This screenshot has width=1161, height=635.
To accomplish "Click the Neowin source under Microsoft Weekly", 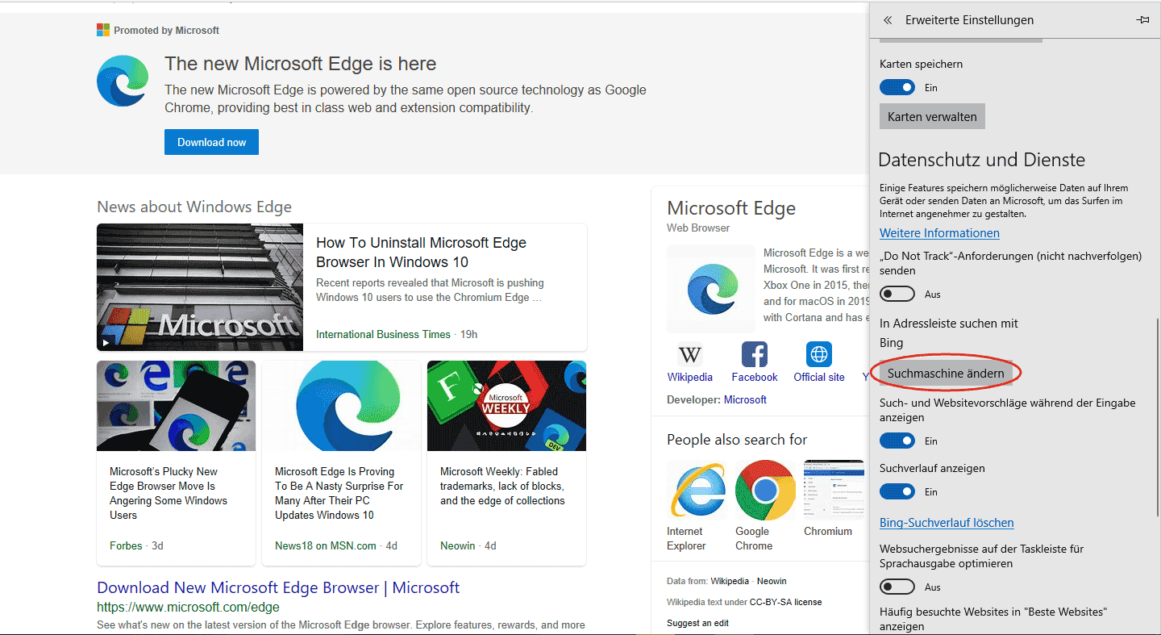I will (x=458, y=545).
